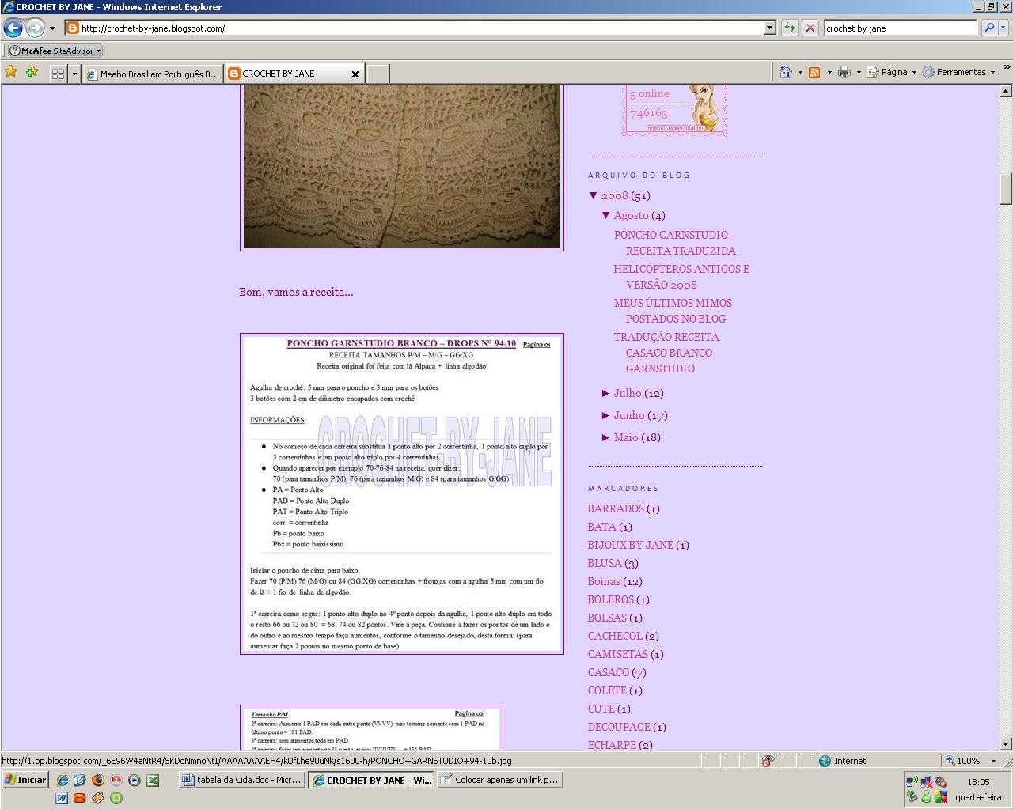The height and width of the screenshot is (809, 1013).
Task: Expand the Maio archive month
Action: [605, 437]
